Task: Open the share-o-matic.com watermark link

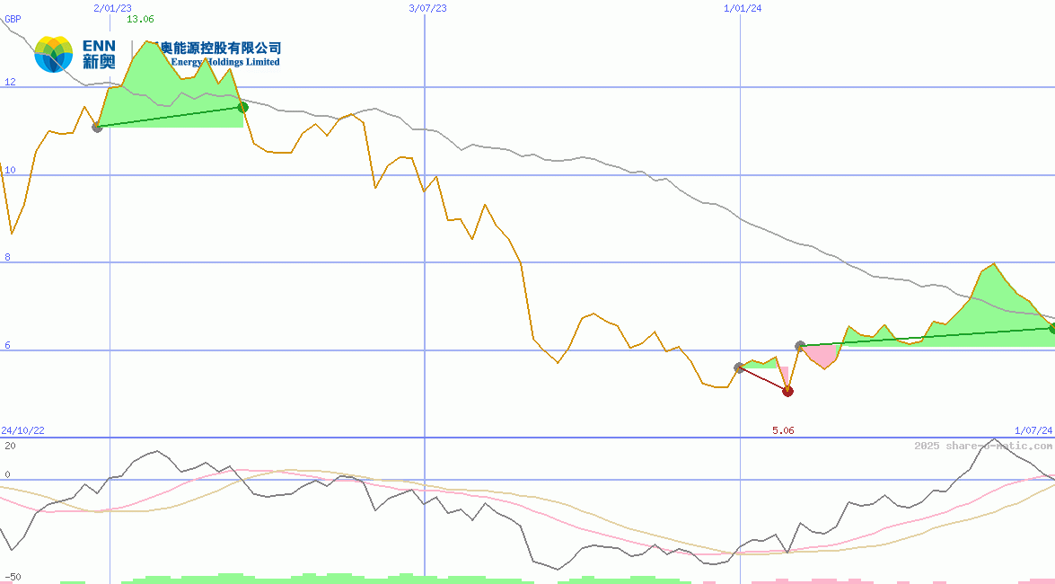Action: pyautogui.click(x=982, y=446)
